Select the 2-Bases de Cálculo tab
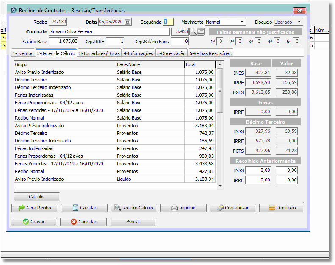335x265 pixels. pos(56,53)
